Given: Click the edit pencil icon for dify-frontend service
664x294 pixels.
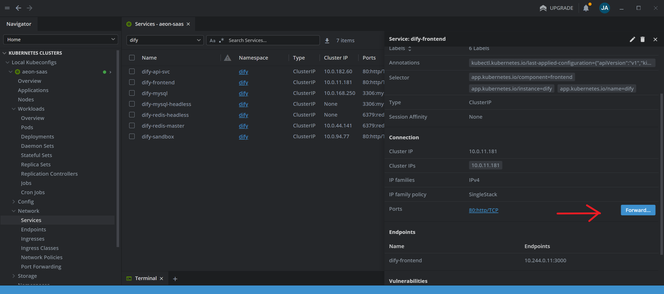Looking at the screenshot, I should pos(632,39).
